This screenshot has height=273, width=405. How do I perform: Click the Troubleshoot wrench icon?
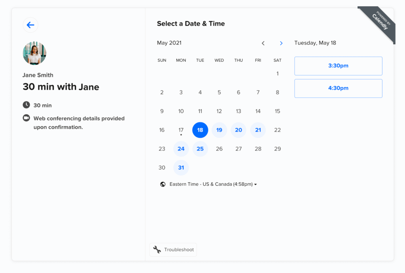(157, 250)
